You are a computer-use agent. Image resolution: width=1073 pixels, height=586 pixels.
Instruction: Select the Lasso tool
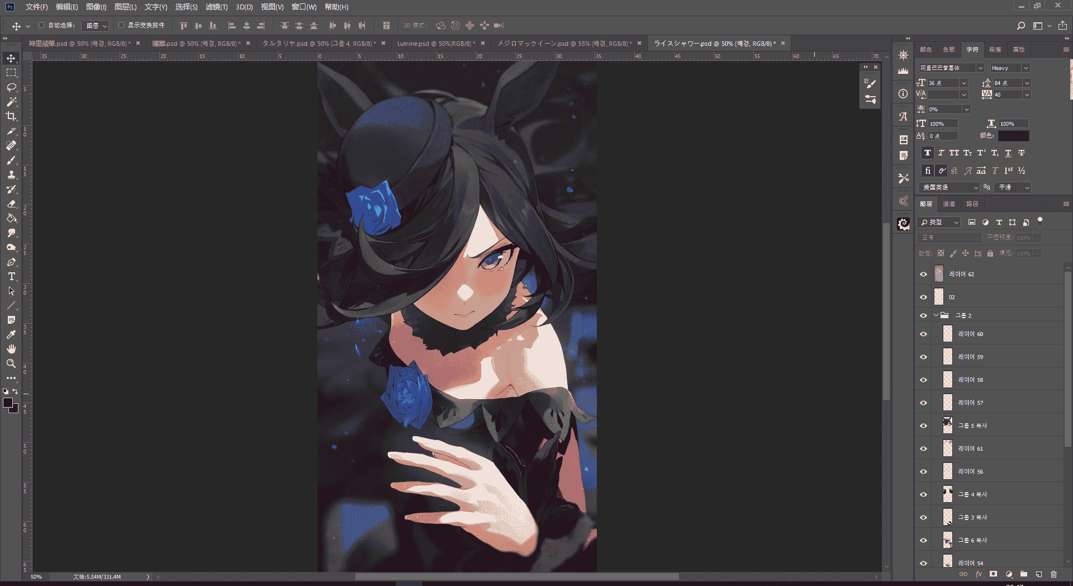[11, 87]
